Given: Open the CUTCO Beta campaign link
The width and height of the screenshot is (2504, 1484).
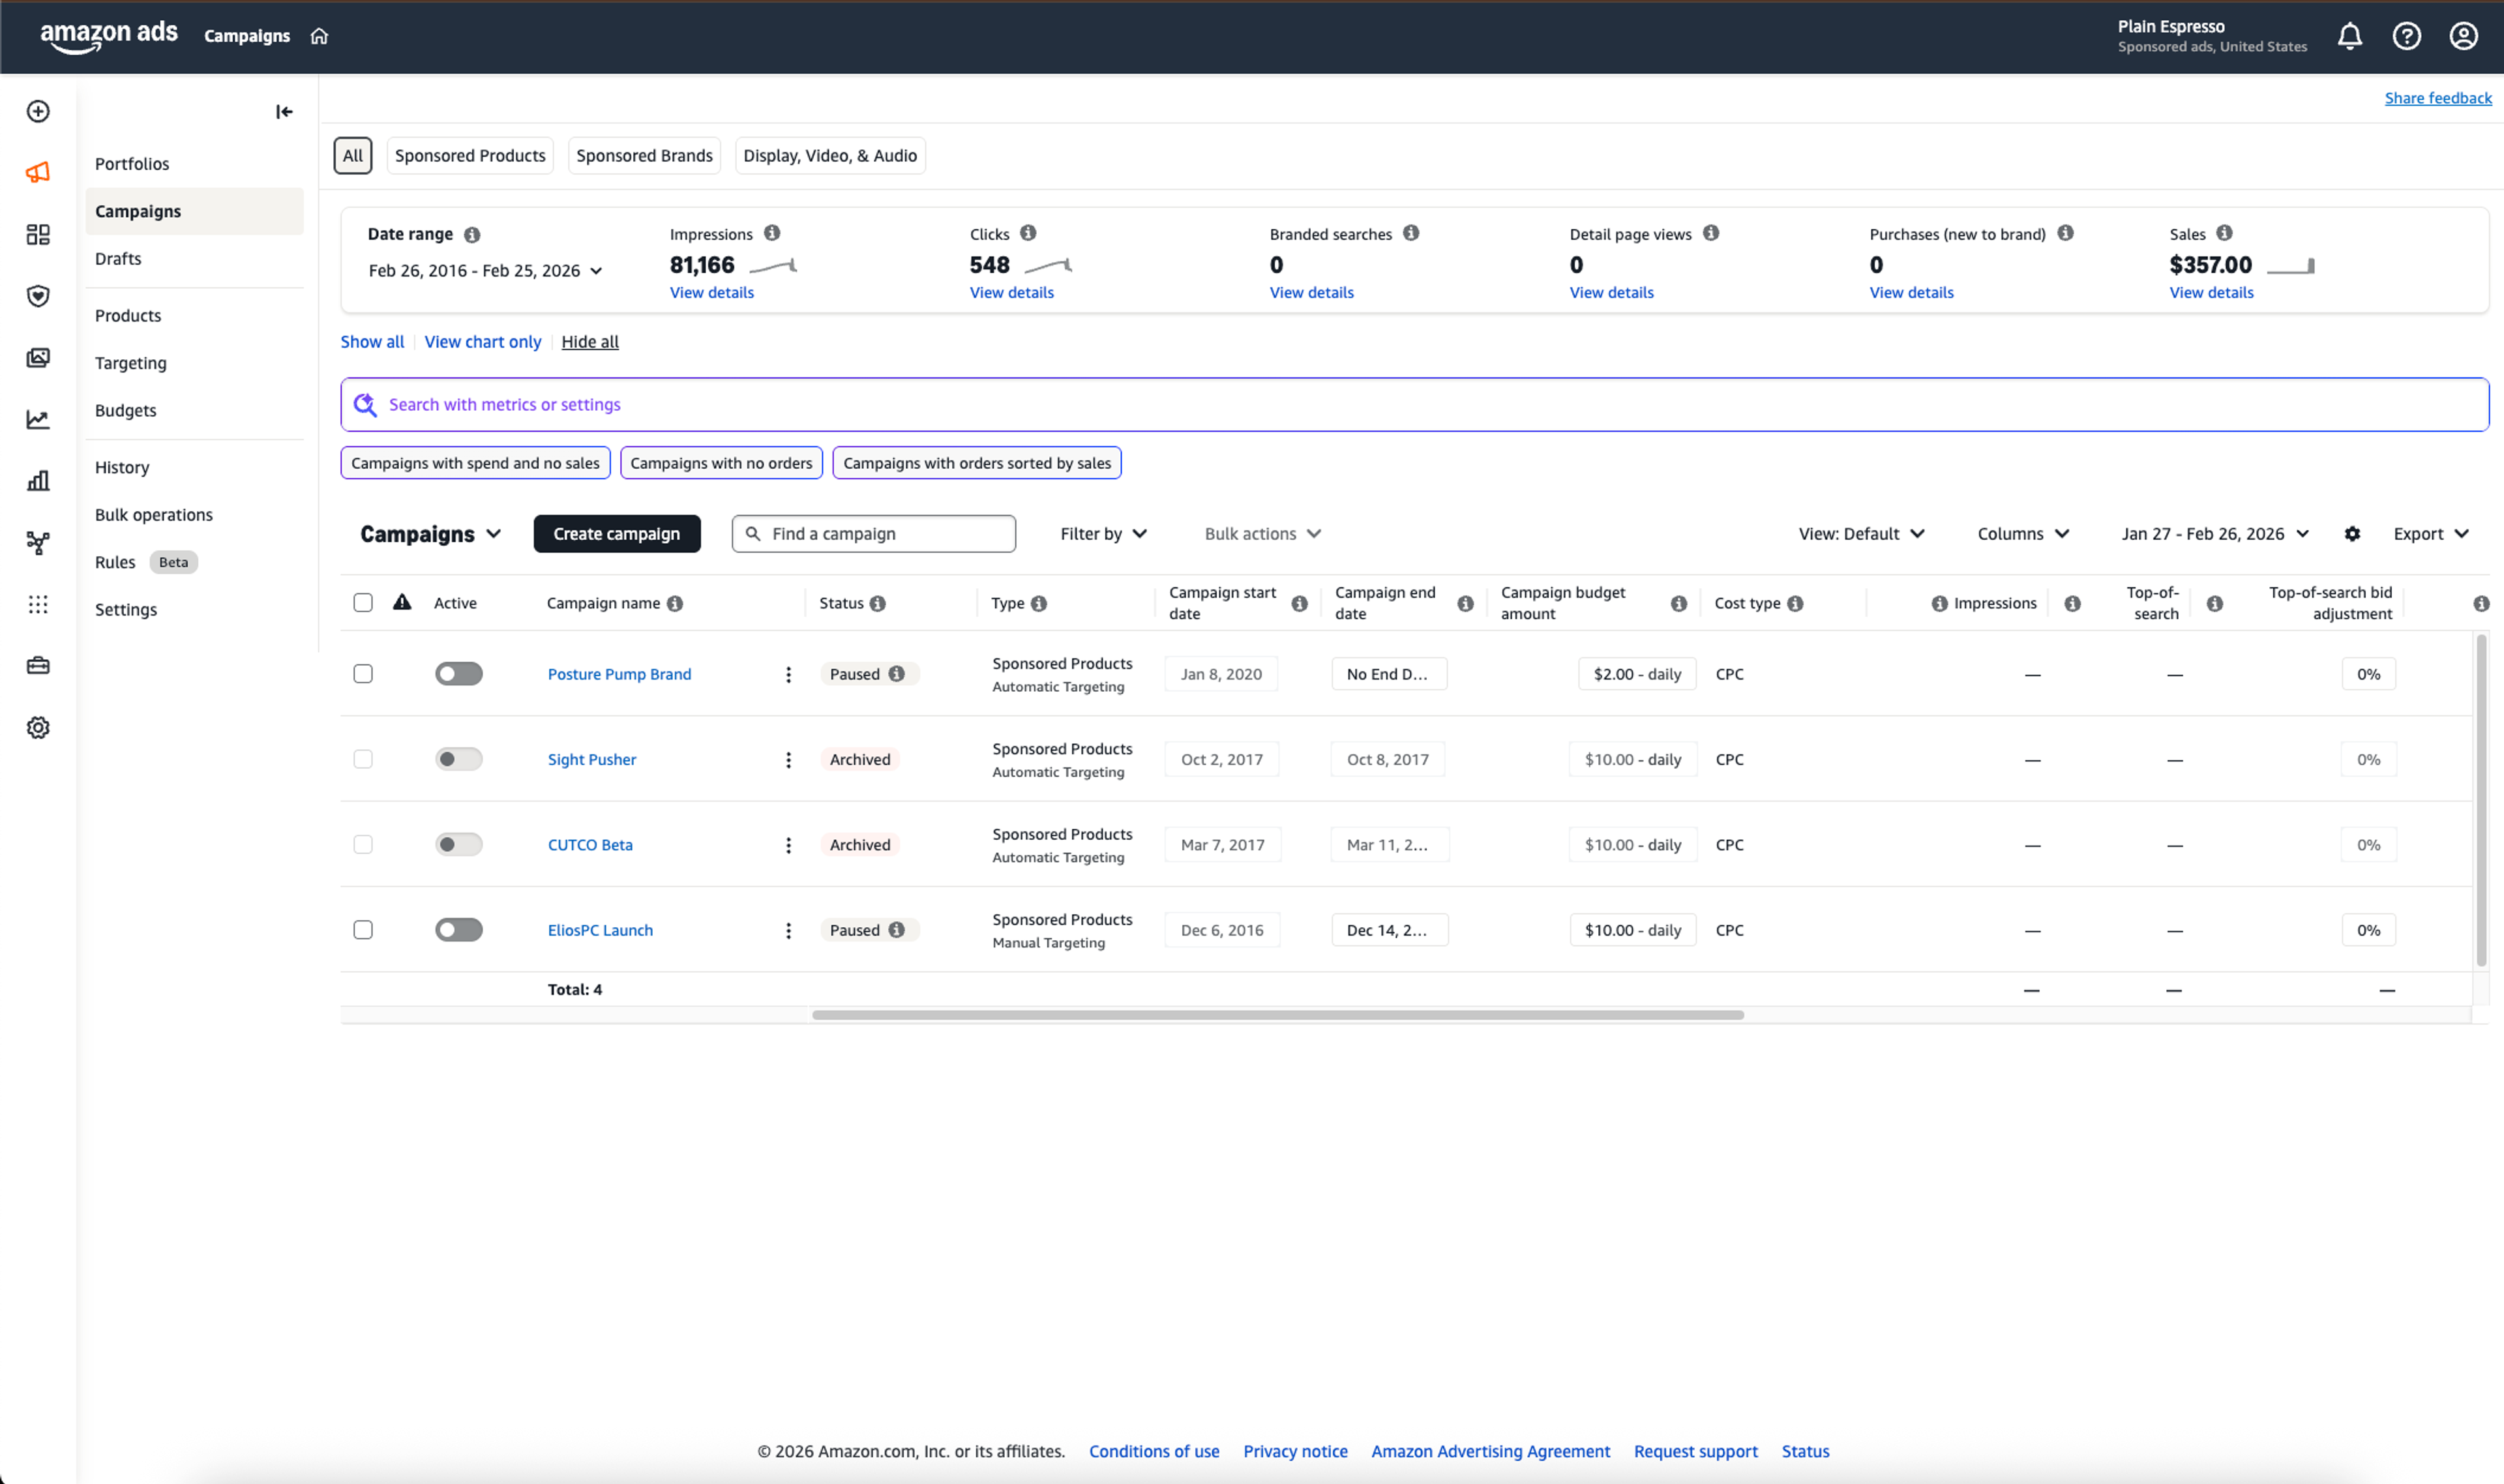Looking at the screenshot, I should tap(590, 845).
